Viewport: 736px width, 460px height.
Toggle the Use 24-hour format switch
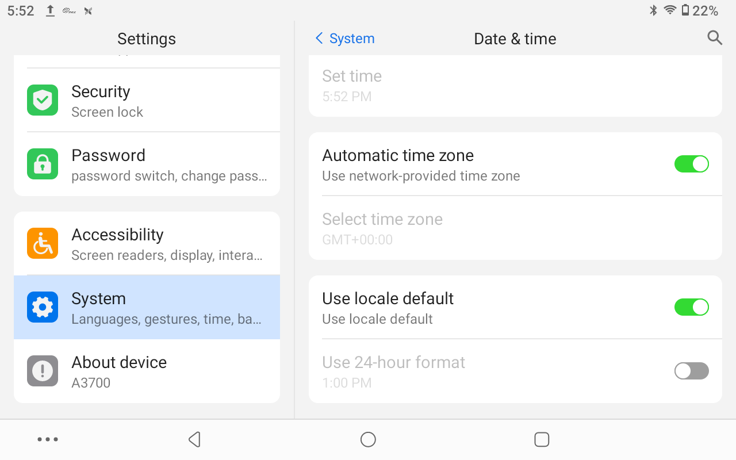[x=691, y=371]
